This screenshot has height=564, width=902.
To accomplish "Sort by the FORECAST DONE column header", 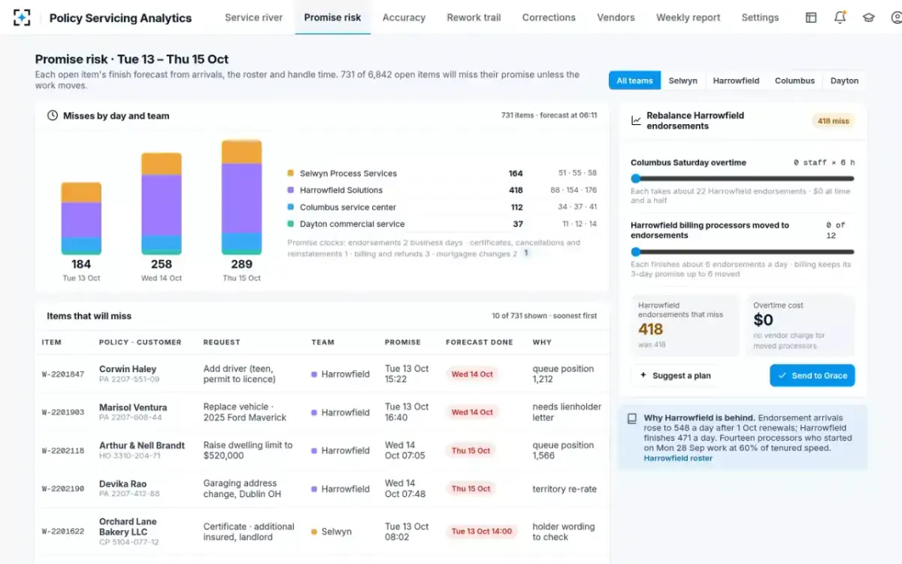I will click(480, 342).
